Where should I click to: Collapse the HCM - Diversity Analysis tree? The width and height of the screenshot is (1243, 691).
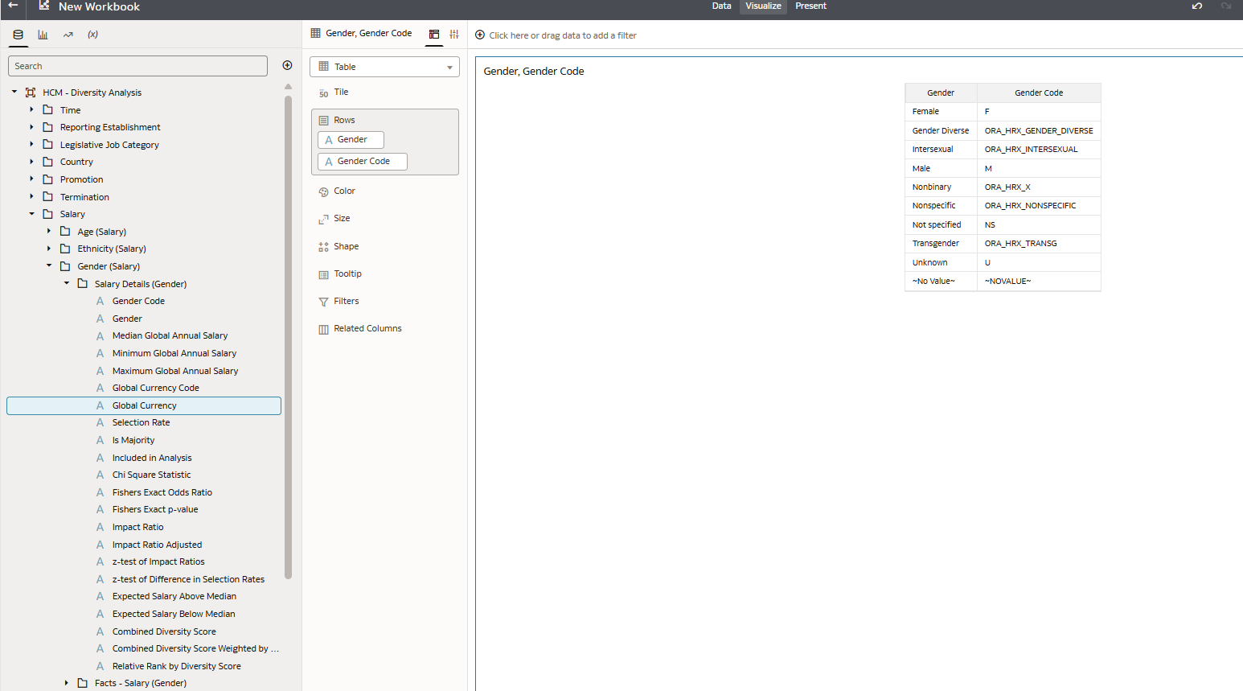click(14, 92)
